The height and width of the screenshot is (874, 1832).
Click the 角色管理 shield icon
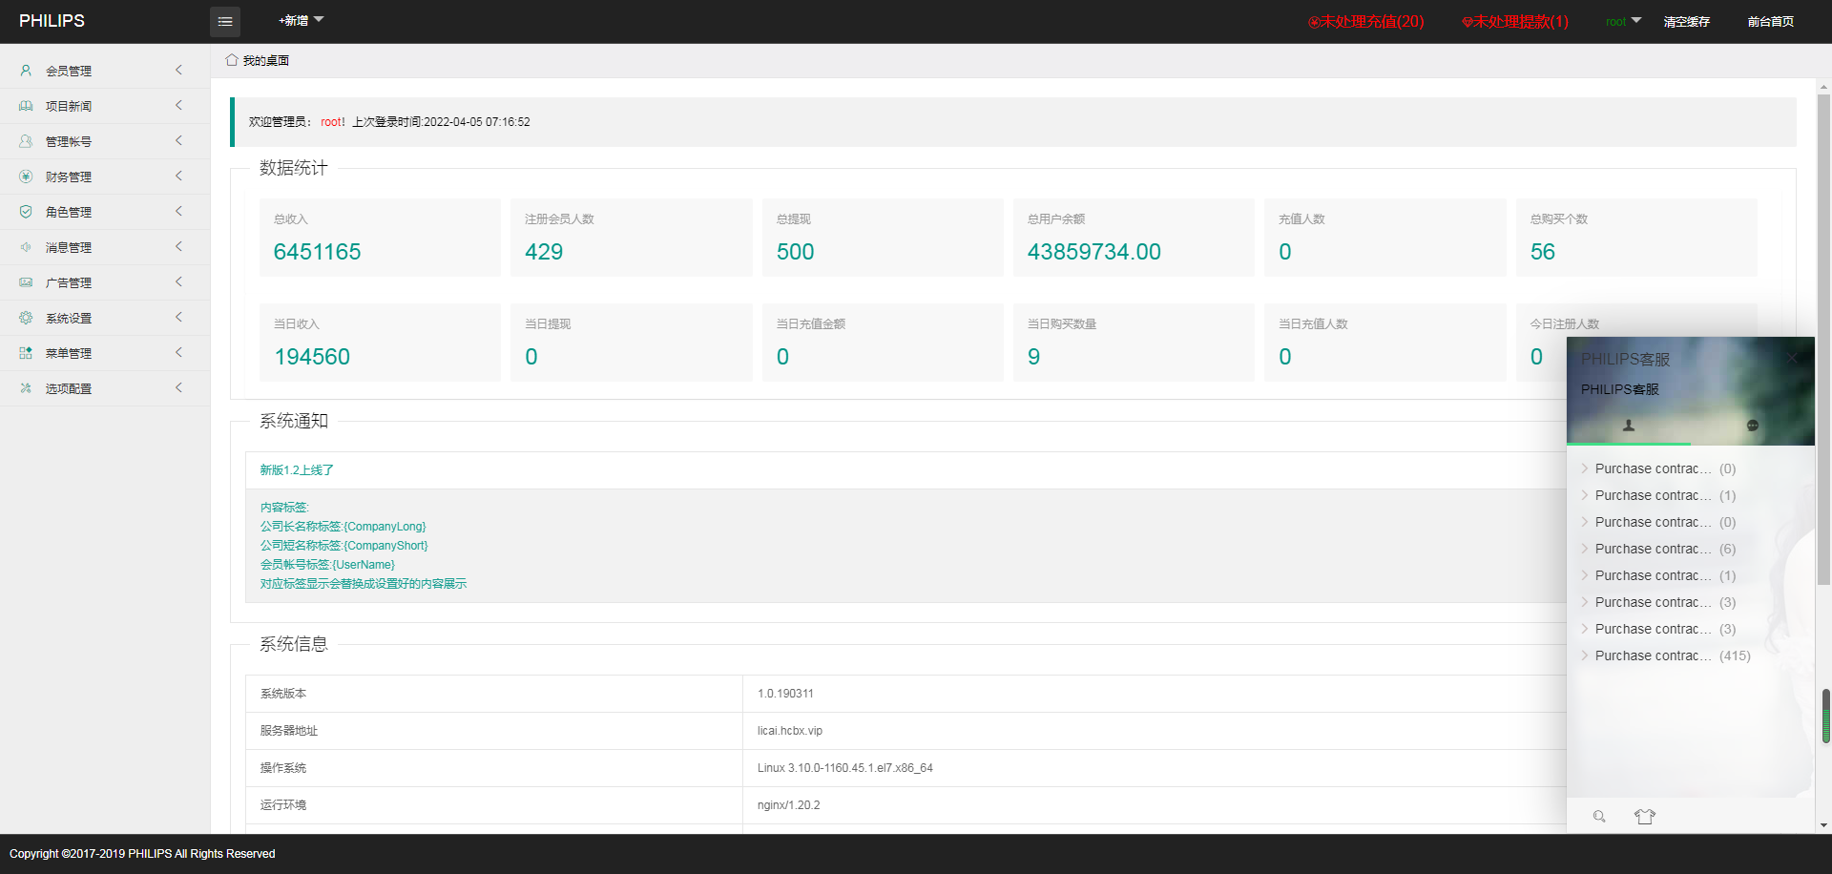(26, 212)
